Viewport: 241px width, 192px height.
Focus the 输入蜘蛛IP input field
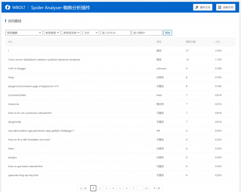(x=147, y=32)
